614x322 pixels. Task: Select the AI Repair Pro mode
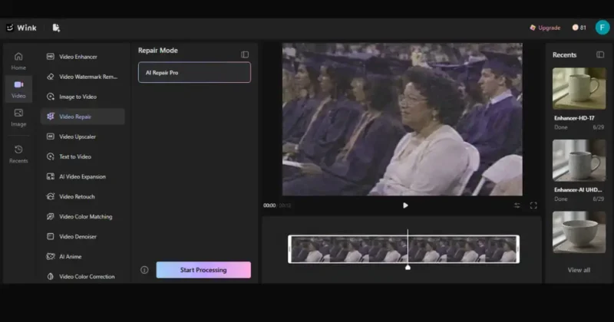[x=194, y=72]
